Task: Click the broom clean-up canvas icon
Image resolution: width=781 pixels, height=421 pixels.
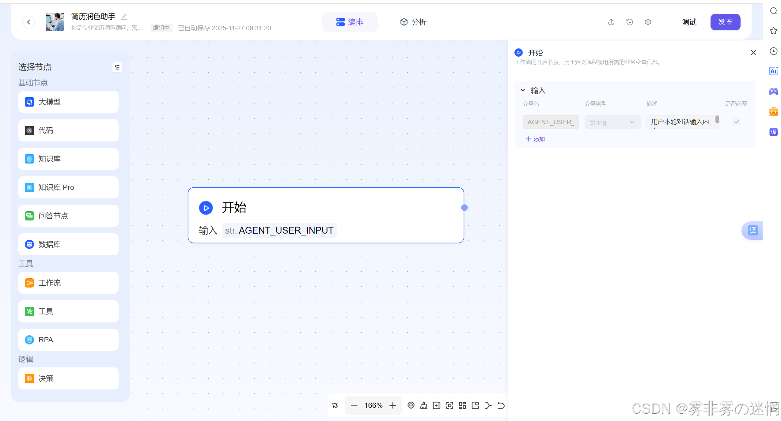Action: [424, 405]
